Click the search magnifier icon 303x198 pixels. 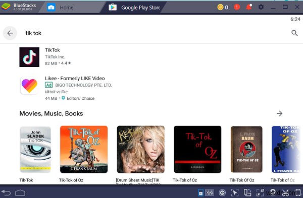[x=294, y=33]
